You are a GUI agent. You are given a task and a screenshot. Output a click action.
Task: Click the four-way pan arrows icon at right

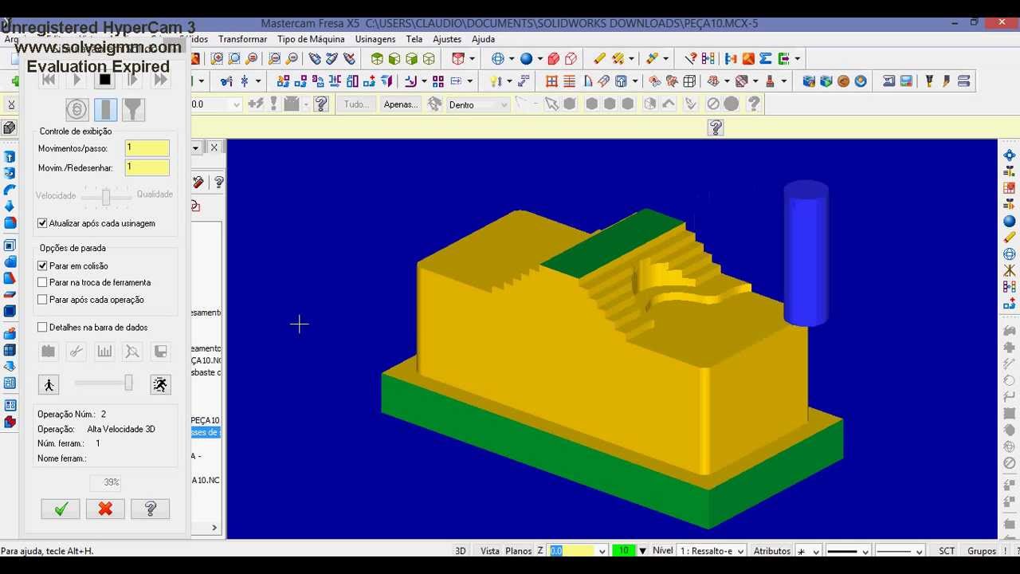tap(1010, 155)
